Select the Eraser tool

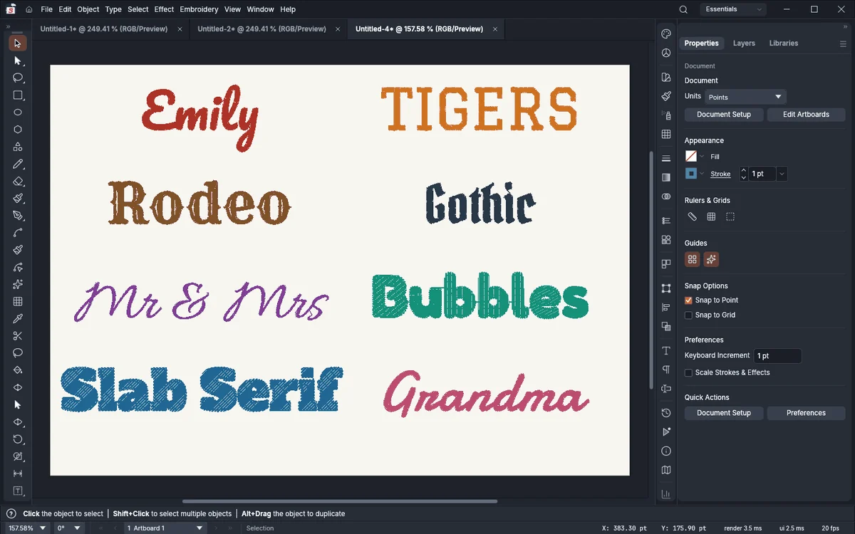tap(18, 182)
